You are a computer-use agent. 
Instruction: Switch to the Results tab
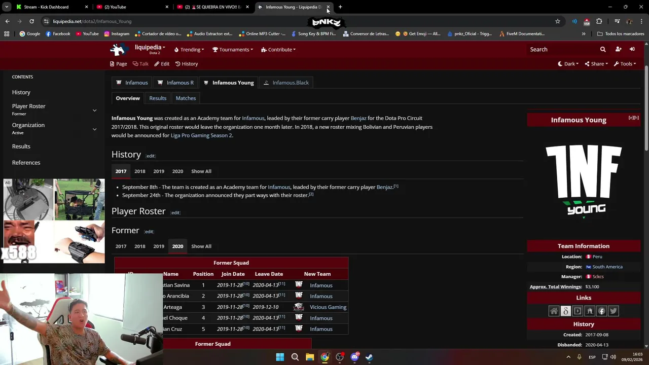click(x=158, y=98)
